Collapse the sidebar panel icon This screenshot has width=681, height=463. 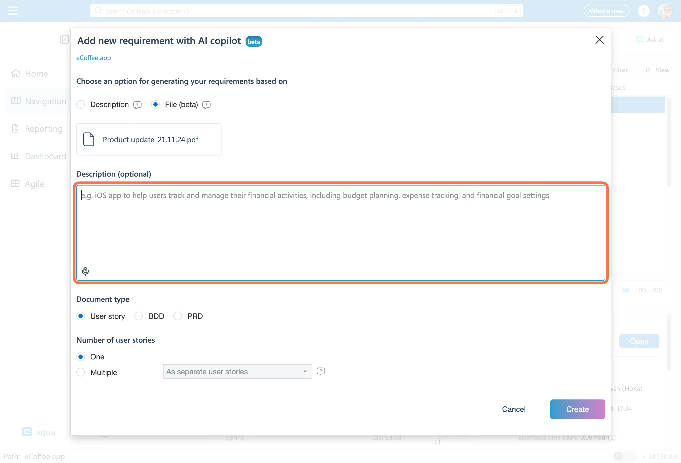(64, 39)
